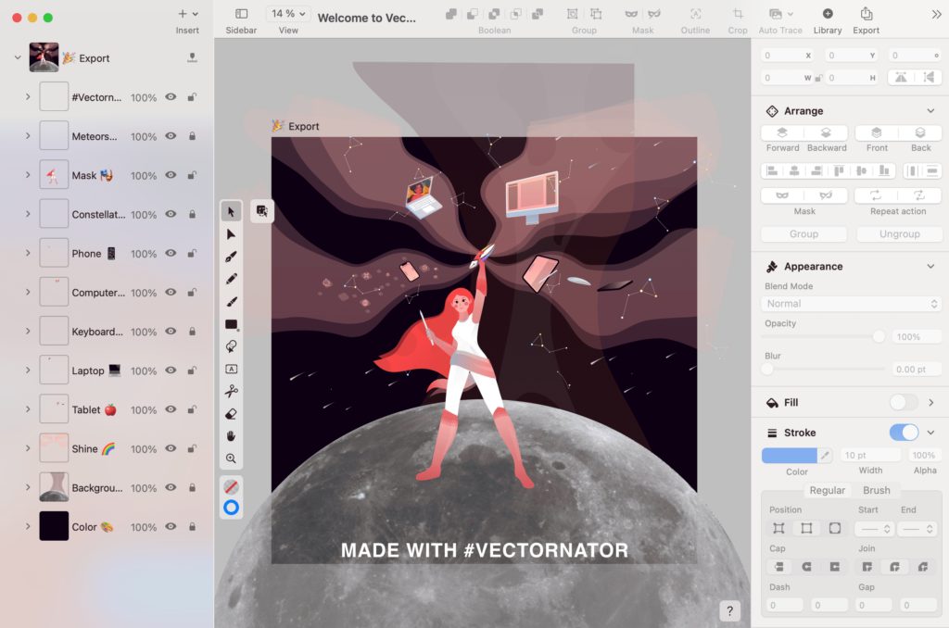949x628 pixels.
Task: Hide the Shine layer
Action: (x=171, y=448)
